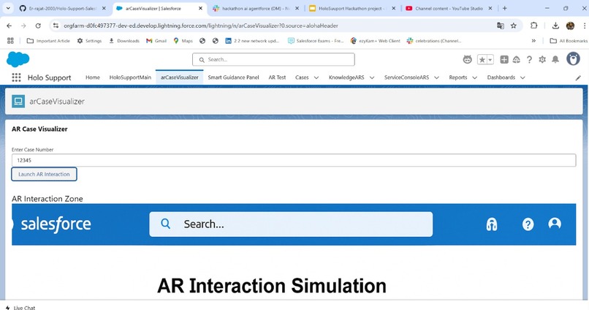Reload the current page
Screen dimensions: 589x310
click(38, 26)
